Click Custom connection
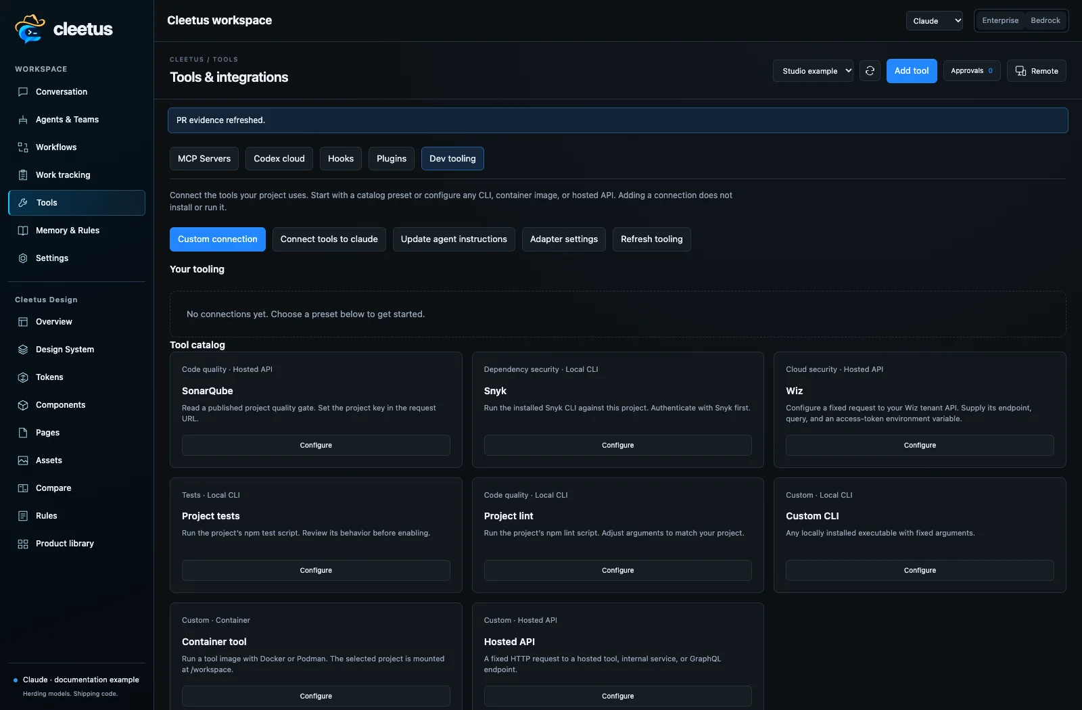The height and width of the screenshot is (710, 1082). click(x=218, y=239)
